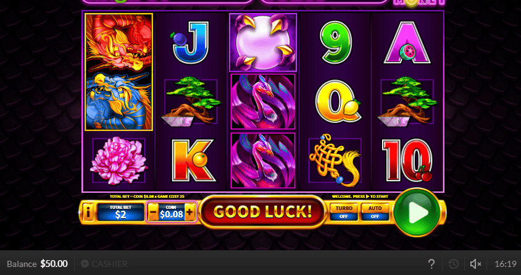
Task: Click the golden knot charm symbol
Action: [335, 161]
